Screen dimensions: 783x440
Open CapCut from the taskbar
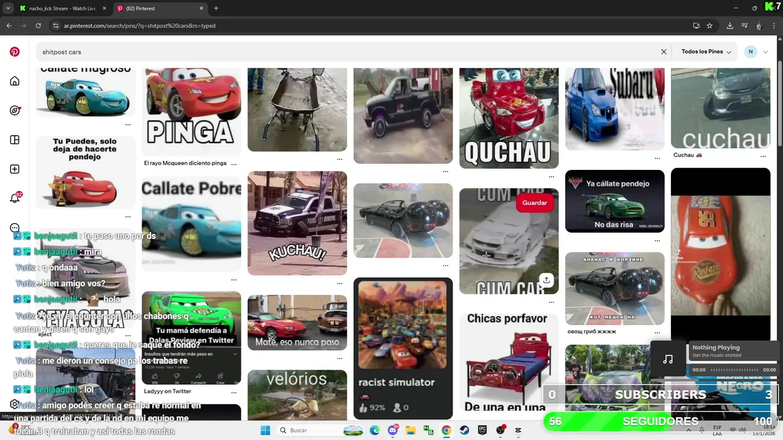point(518,430)
